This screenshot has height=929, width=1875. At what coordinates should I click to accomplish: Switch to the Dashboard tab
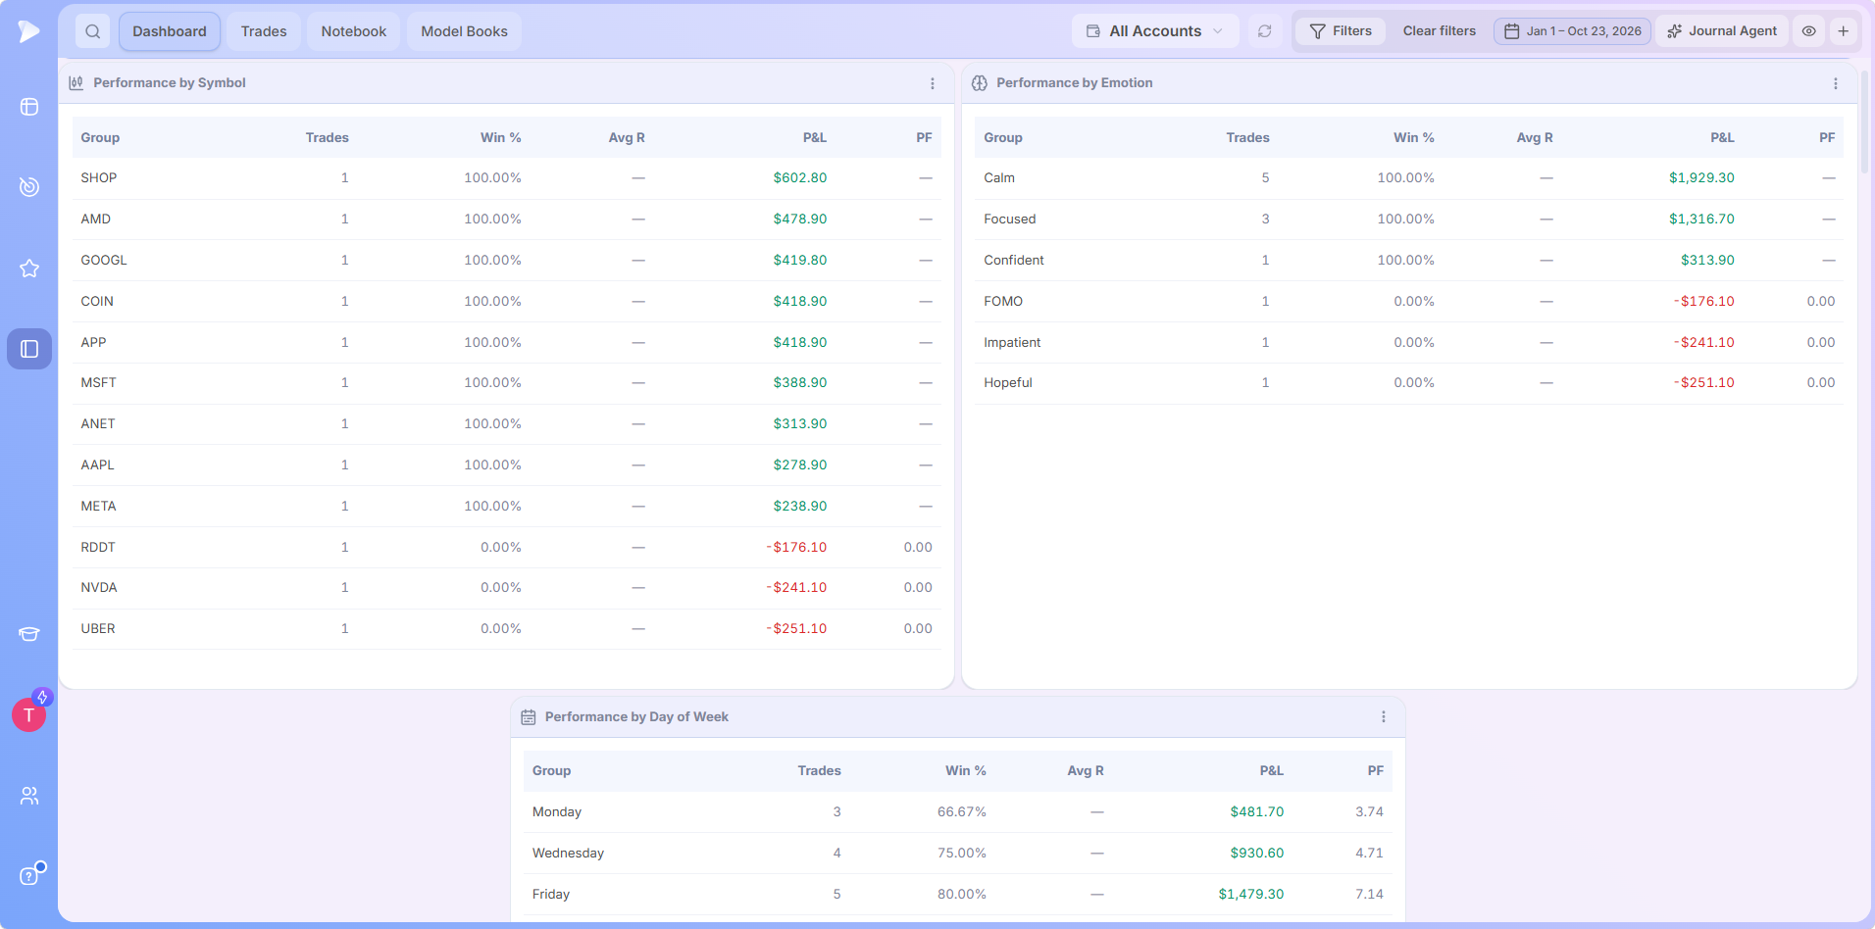(170, 31)
